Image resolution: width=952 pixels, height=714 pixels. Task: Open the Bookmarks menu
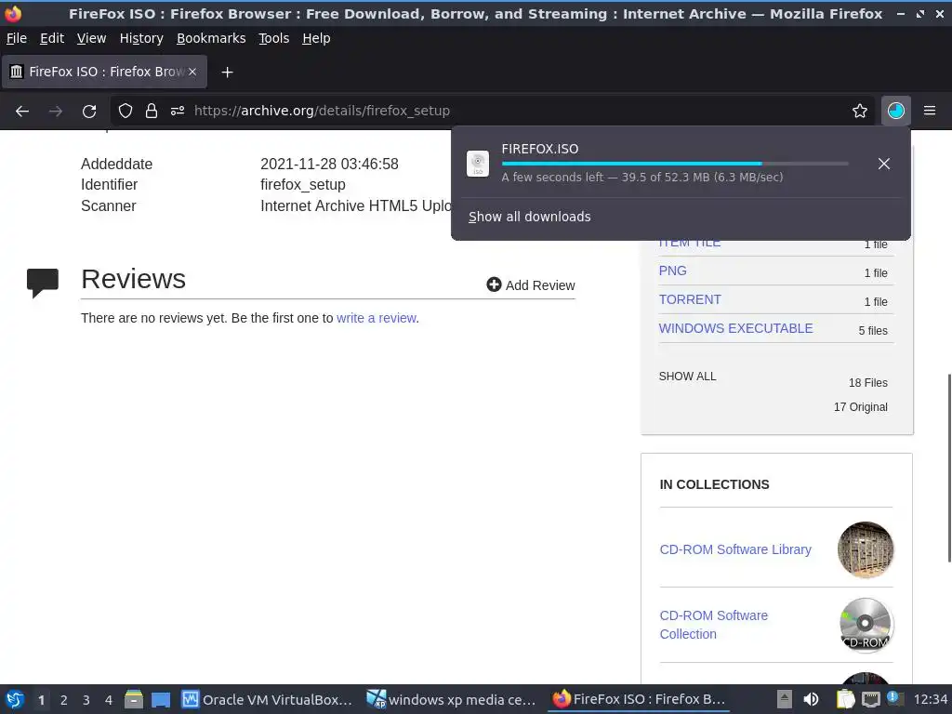[x=211, y=38]
